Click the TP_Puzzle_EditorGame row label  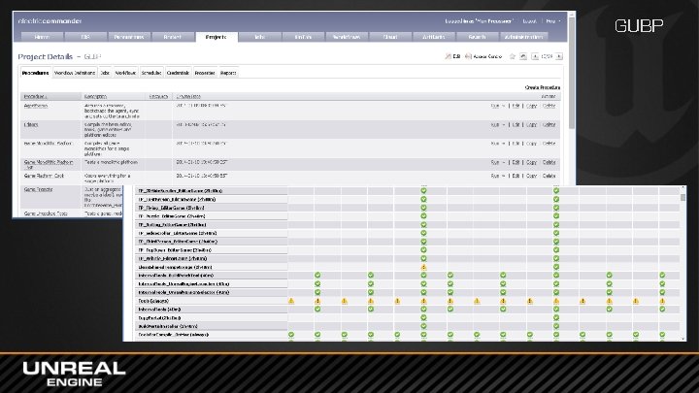[172, 216]
